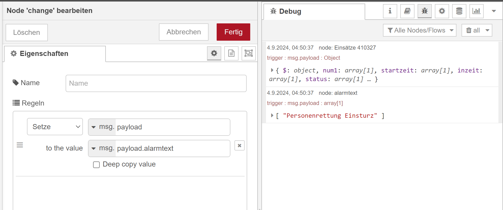Click node: alarmtext debug source
This screenshot has width=503, height=210.
point(338,93)
